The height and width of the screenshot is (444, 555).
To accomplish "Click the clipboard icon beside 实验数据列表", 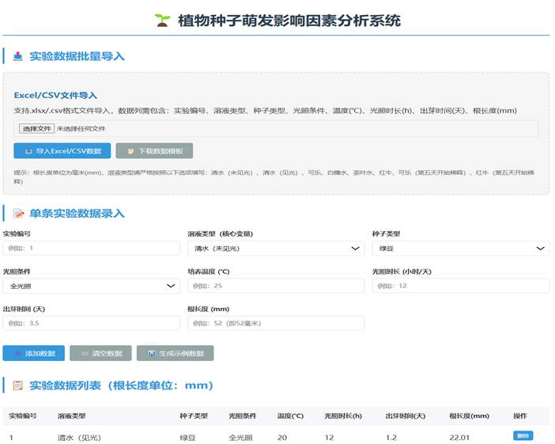I will (18, 385).
